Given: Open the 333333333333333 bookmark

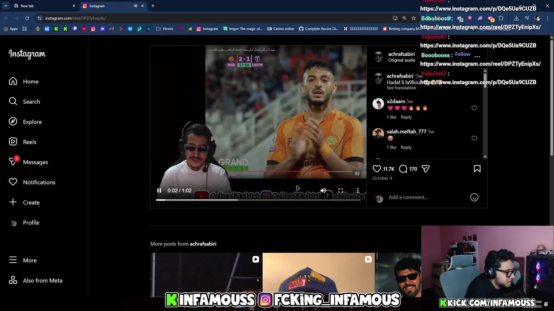Looking at the screenshot, I should [360, 29].
